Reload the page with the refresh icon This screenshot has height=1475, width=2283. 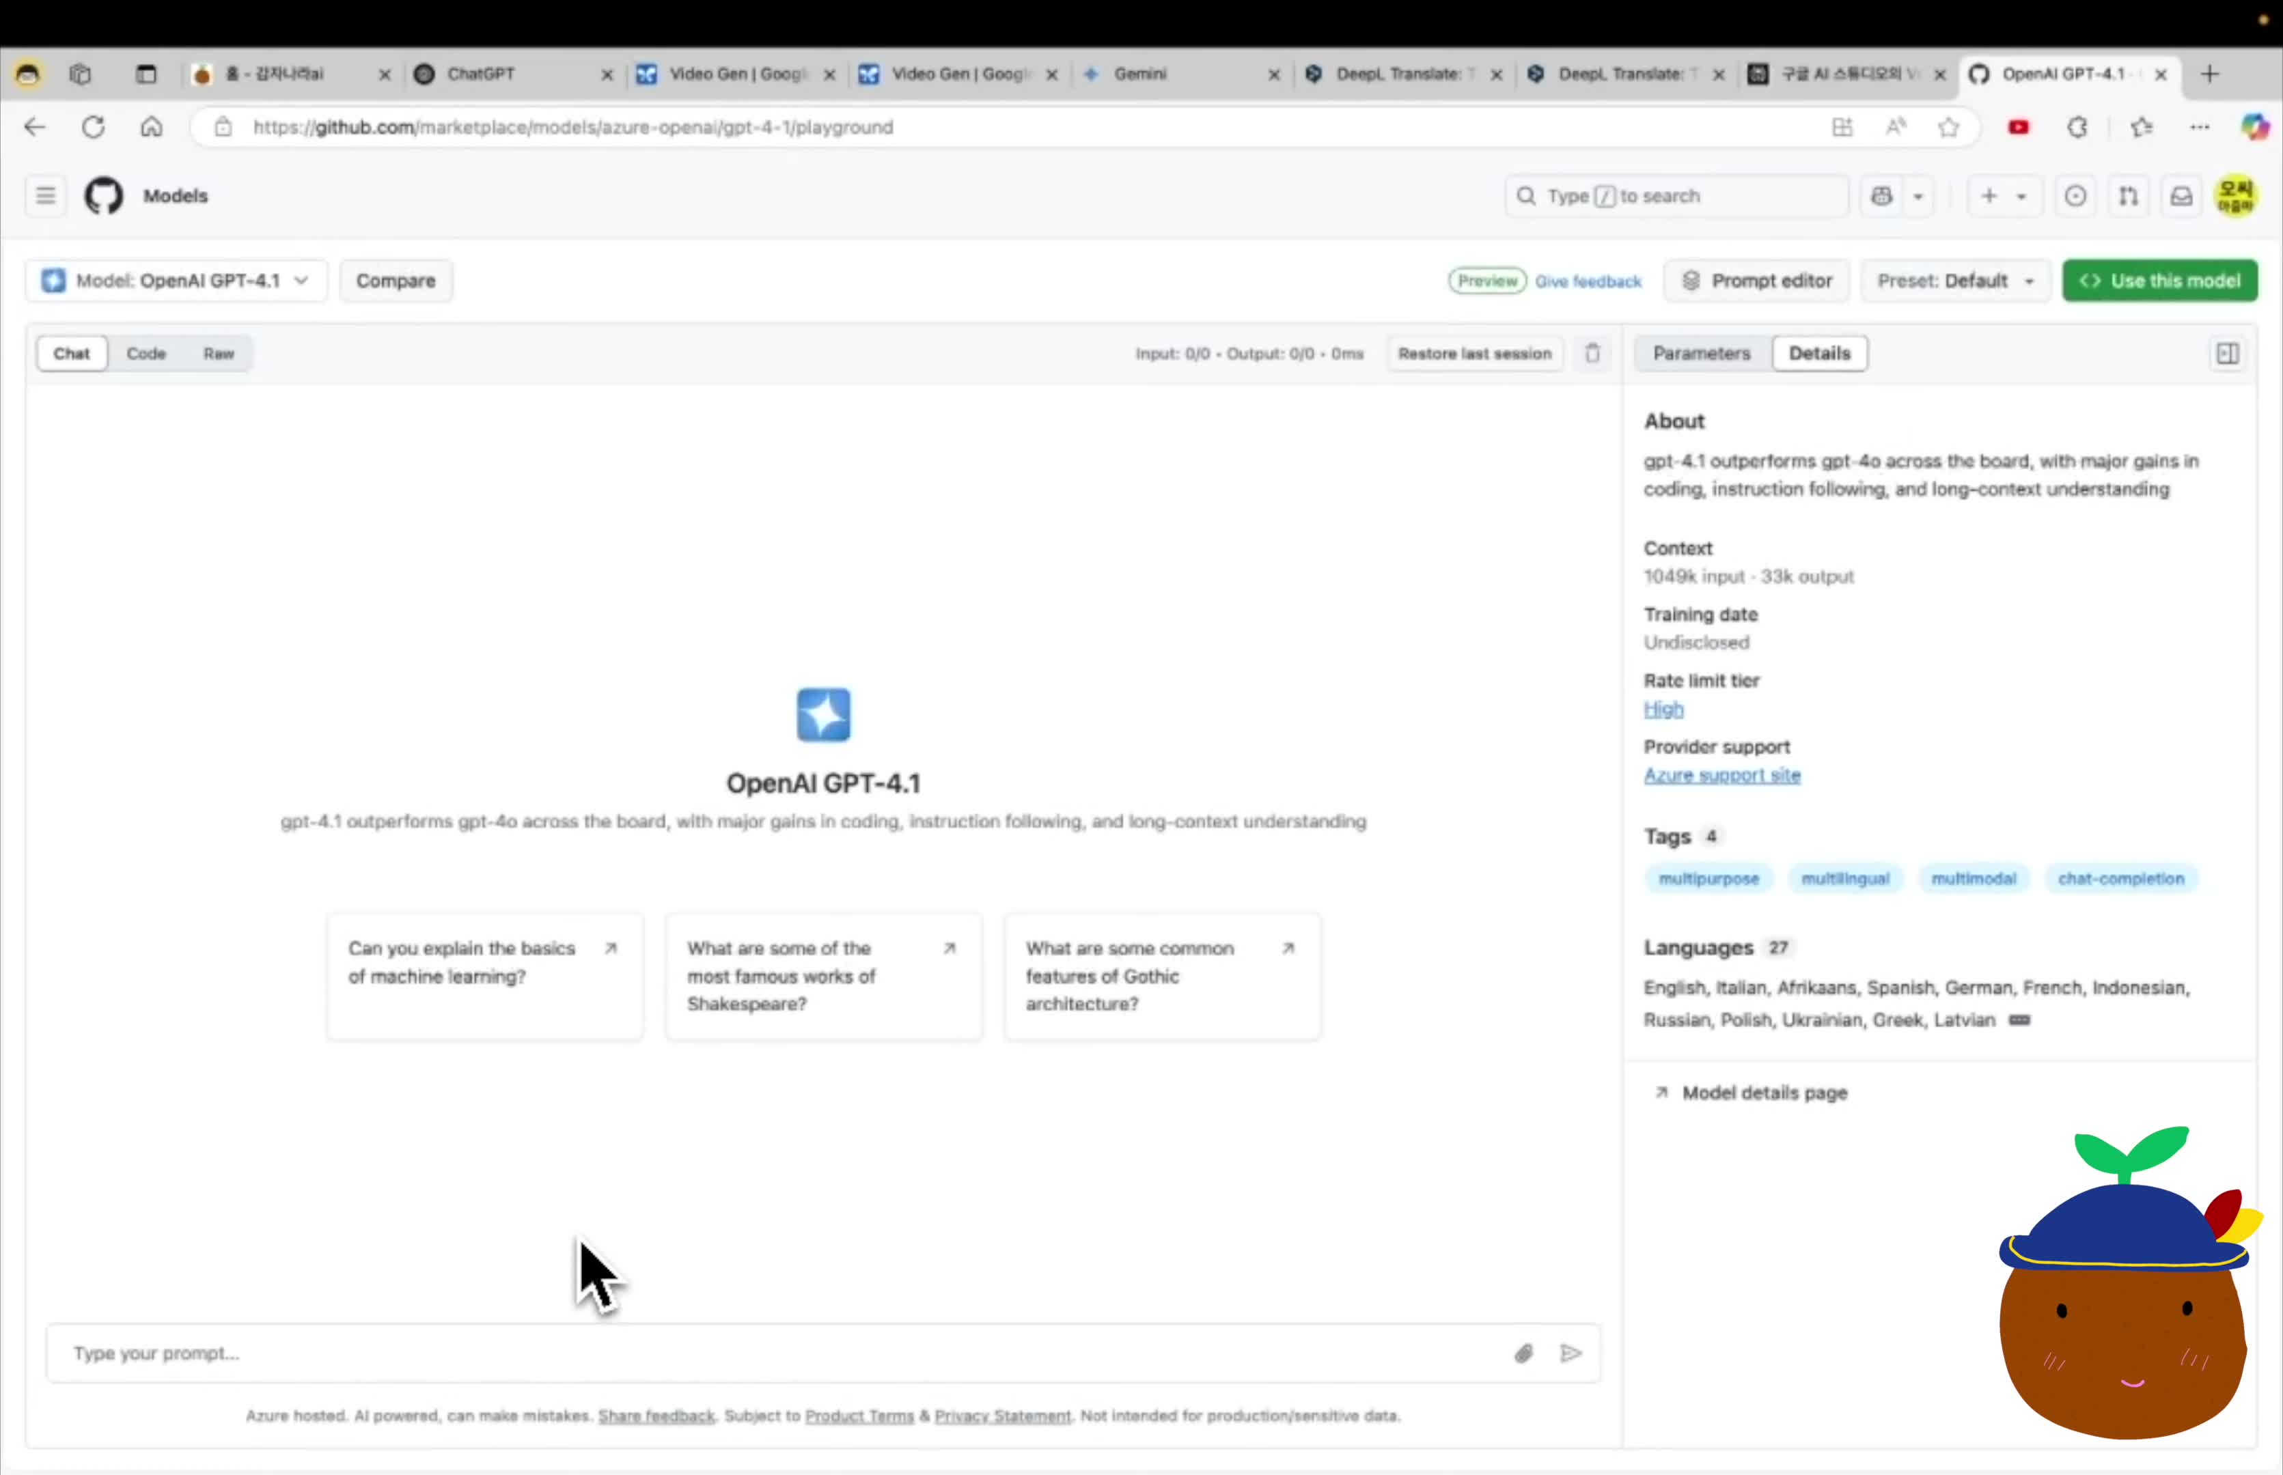click(x=93, y=126)
